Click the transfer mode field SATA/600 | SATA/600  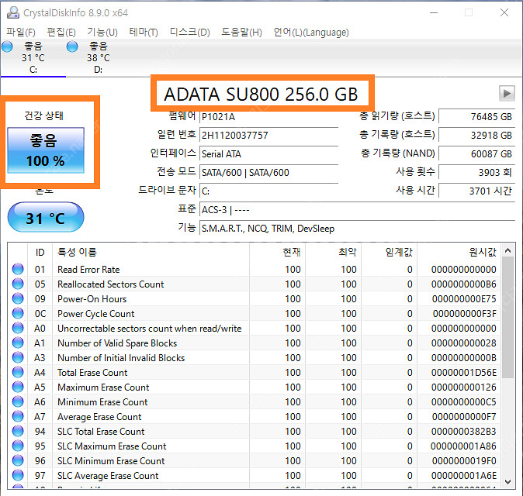click(268, 173)
